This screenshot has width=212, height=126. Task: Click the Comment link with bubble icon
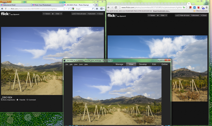(x=31, y=100)
